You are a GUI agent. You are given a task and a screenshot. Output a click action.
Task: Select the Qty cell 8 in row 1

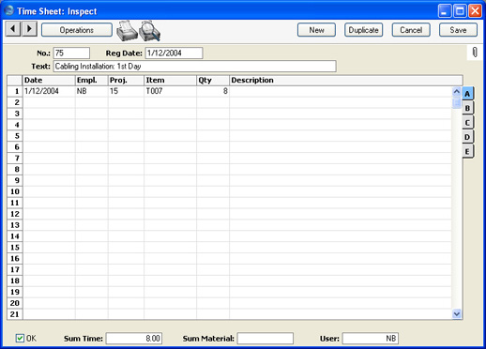pyautogui.click(x=213, y=91)
